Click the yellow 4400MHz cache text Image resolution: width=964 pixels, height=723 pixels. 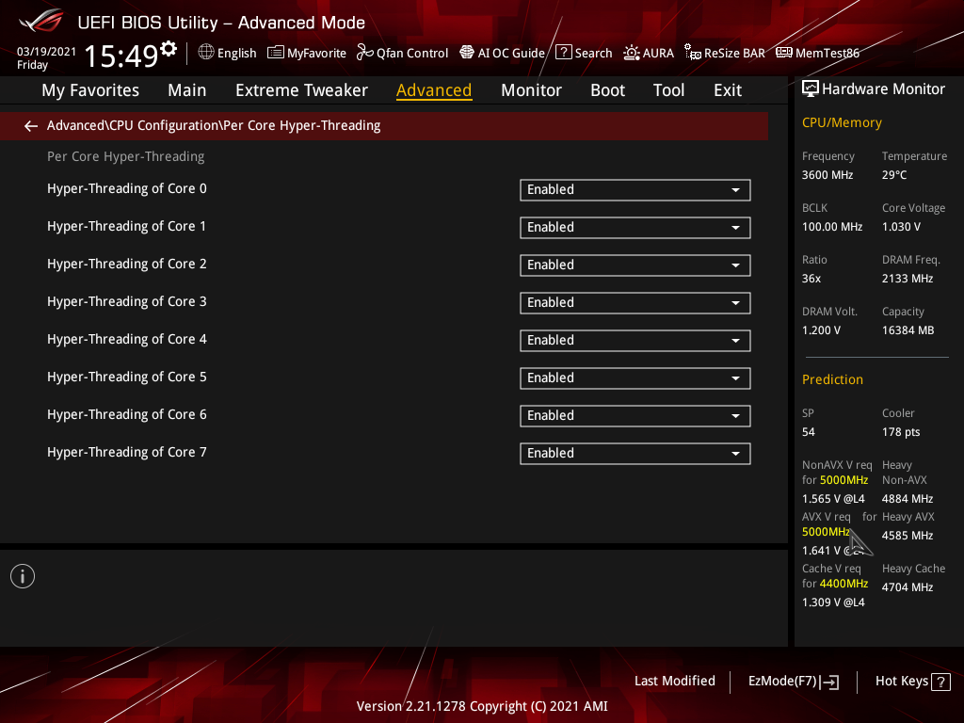[843, 584]
